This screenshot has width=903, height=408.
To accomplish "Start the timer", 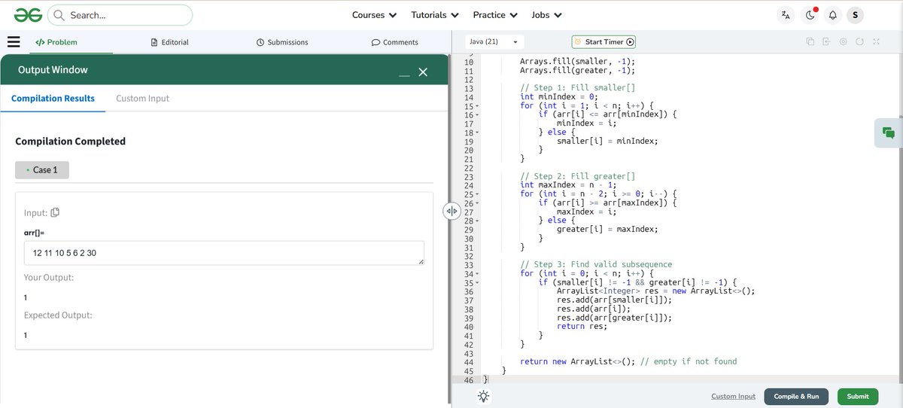I will [604, 42].
